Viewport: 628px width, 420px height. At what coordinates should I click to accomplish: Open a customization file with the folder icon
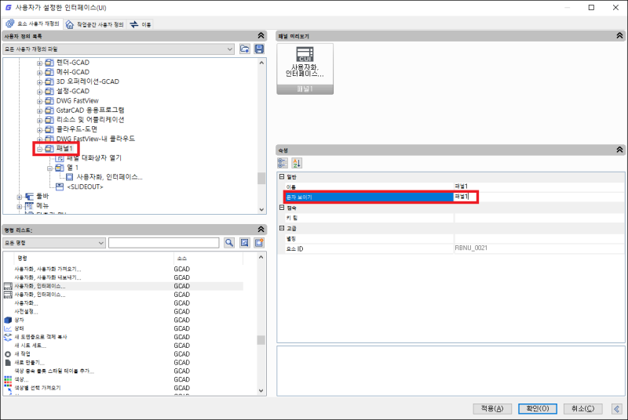(x=244, y=49)
